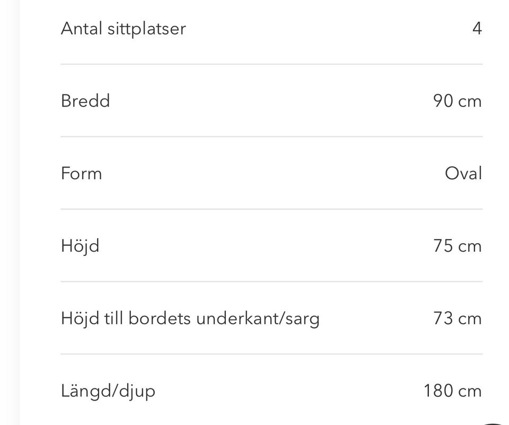Select 'Höjd till bordets underkant/sarg' label
The height and width of the screenshot is (425, 509).
(190, 318)
